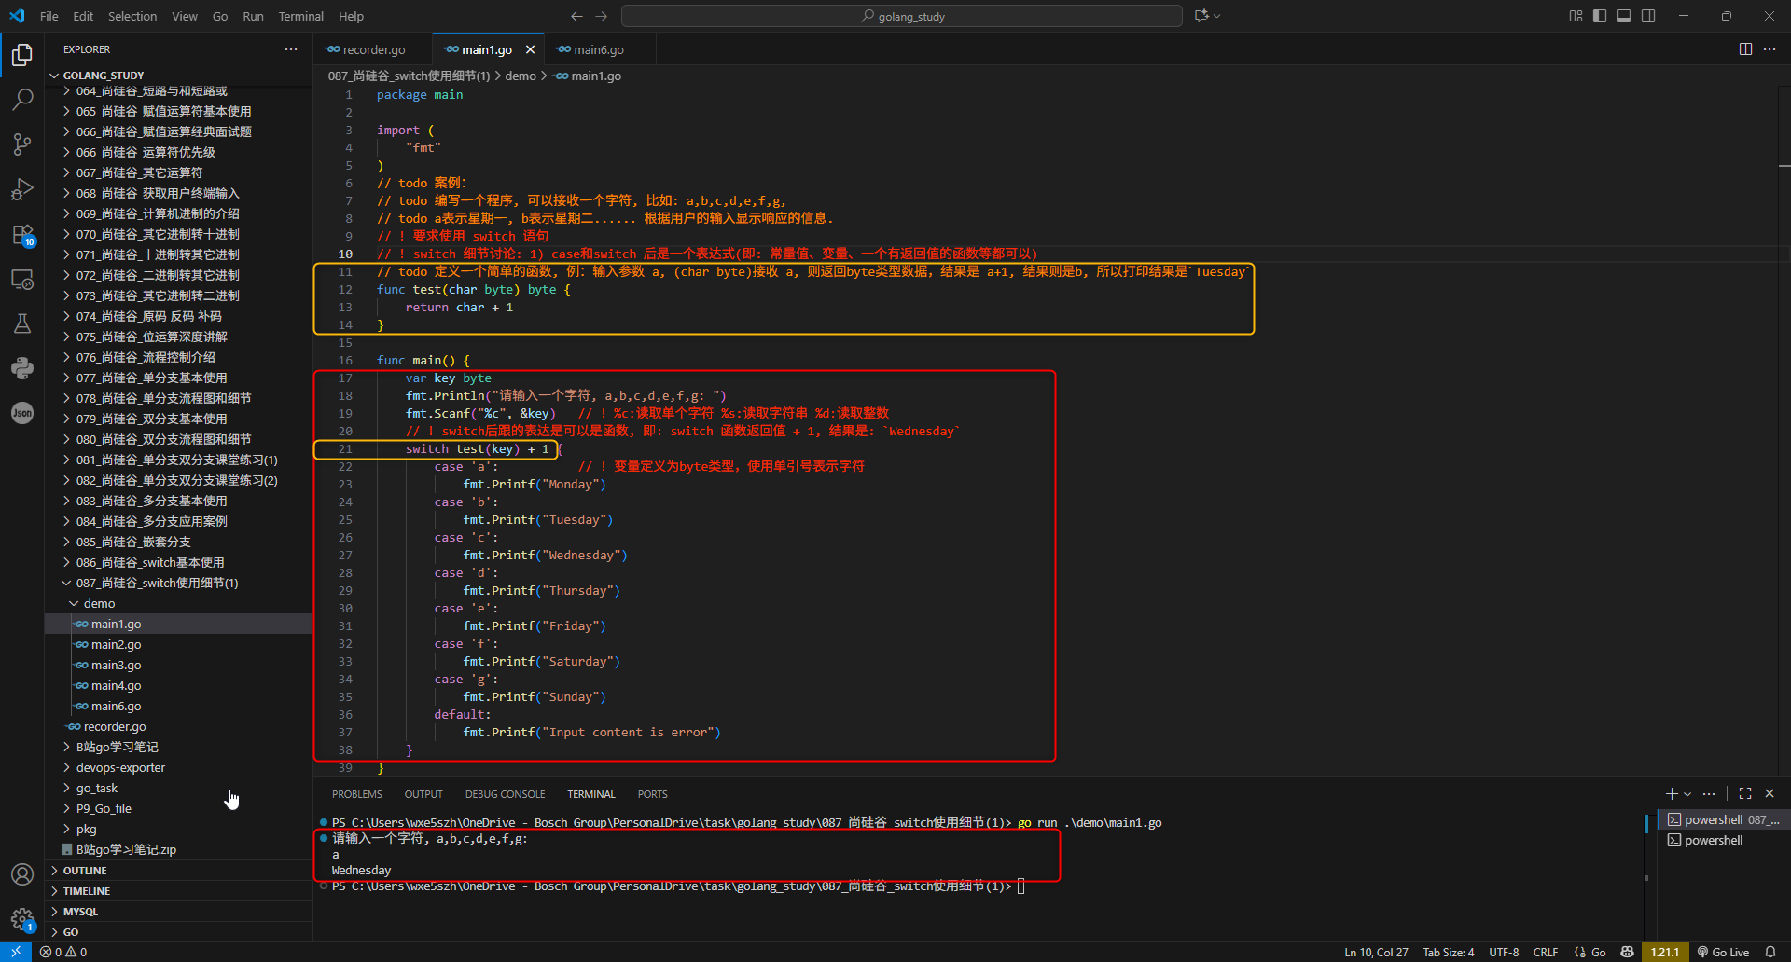Open the Manage gear menu

22,919
